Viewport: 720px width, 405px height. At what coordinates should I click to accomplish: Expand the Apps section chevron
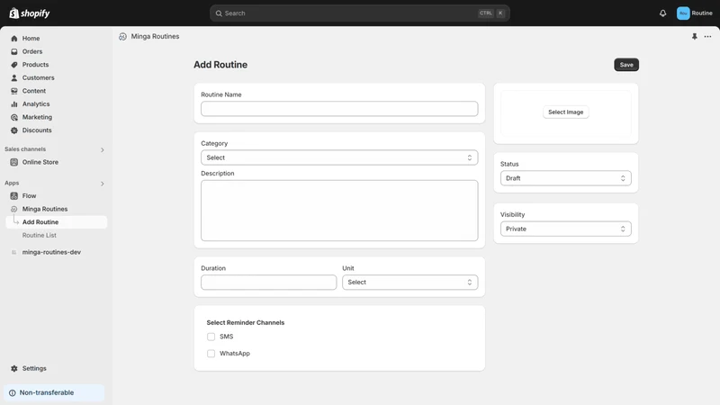pyautogui.click(x=103, y=184)
